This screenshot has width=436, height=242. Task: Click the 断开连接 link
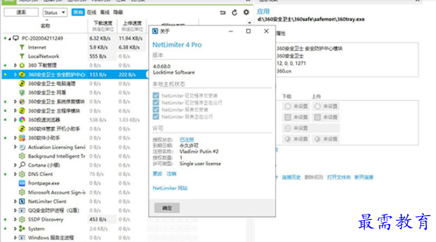[364, 177]
